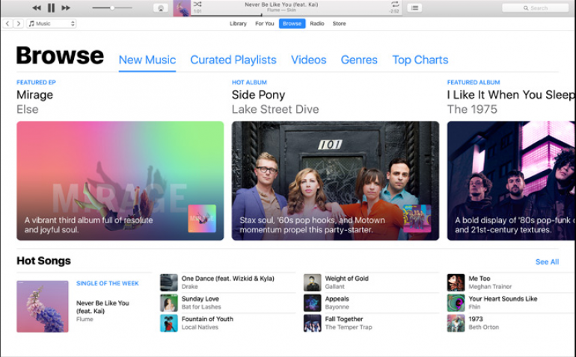Click the One Dance album art icon
The image size is (576, 357).
(169, 282)
